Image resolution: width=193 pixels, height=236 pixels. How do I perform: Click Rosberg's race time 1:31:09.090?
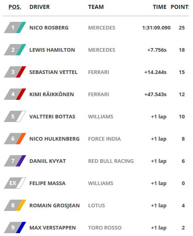point(156,28)
